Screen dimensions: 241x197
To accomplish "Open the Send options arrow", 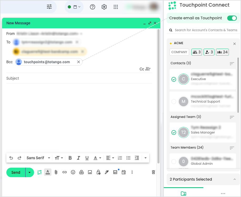I will coord(30,172).
